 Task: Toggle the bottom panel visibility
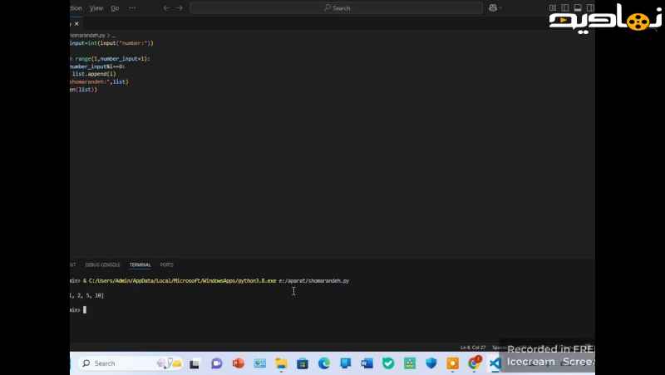click(578, 7)
